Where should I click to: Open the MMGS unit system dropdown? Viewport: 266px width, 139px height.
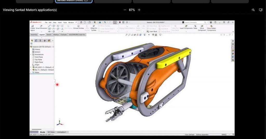pyautogui.click(x=224, y=135)
